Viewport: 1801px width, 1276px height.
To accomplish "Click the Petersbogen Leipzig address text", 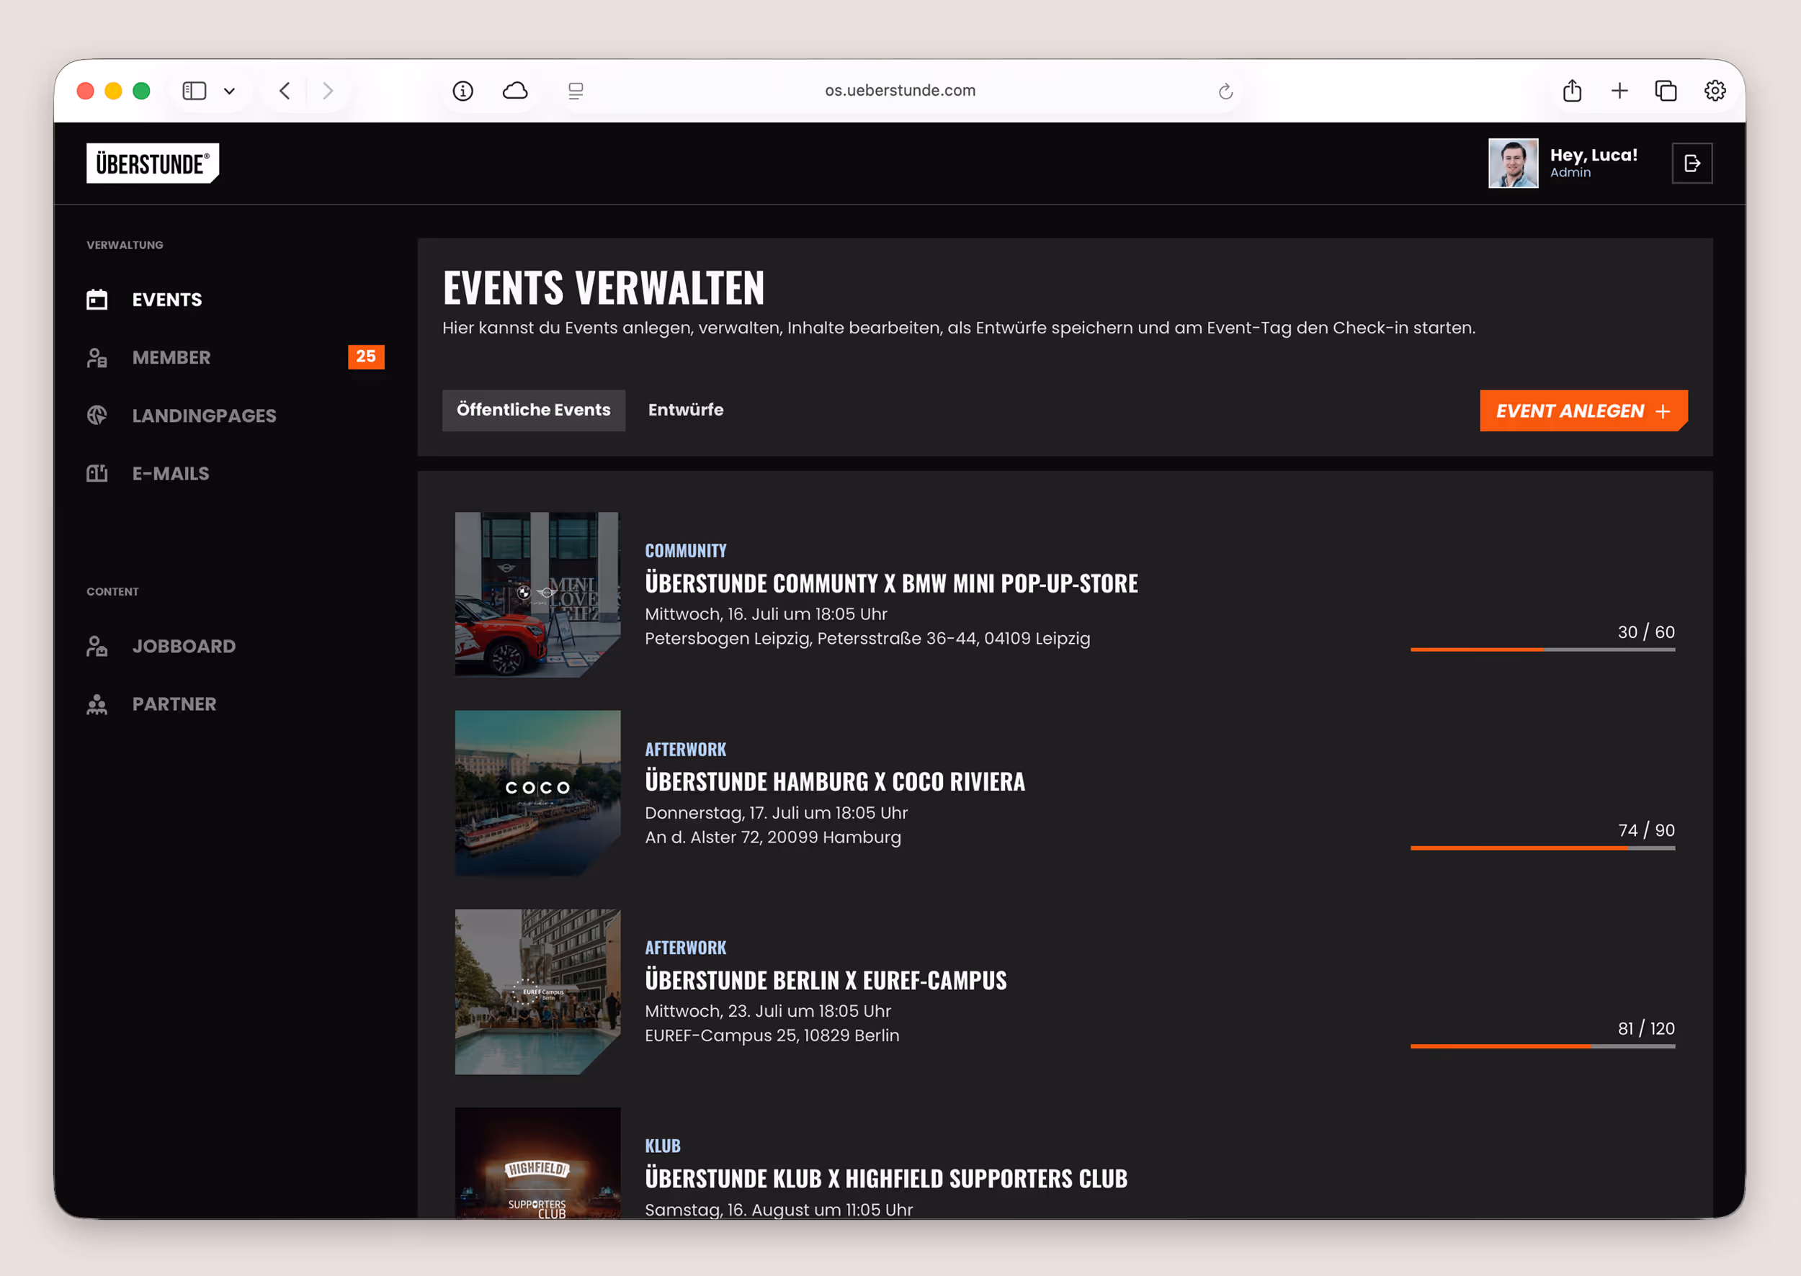I will point(867,638).
